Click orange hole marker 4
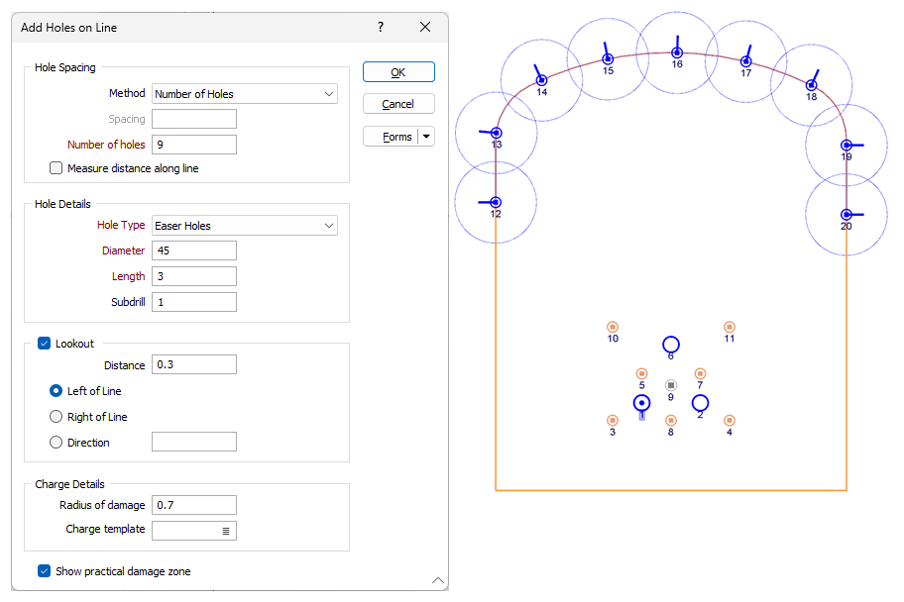Viewport: 904px width, 602px height. coord(730,421)
